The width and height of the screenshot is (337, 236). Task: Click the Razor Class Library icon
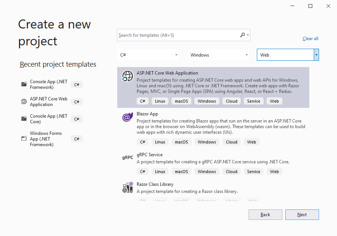tap(128, 187)
